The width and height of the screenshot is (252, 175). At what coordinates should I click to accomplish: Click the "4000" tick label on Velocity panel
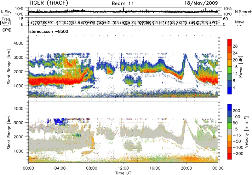point(19,108)
